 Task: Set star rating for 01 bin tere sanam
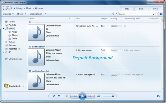(x=116, y=50)
